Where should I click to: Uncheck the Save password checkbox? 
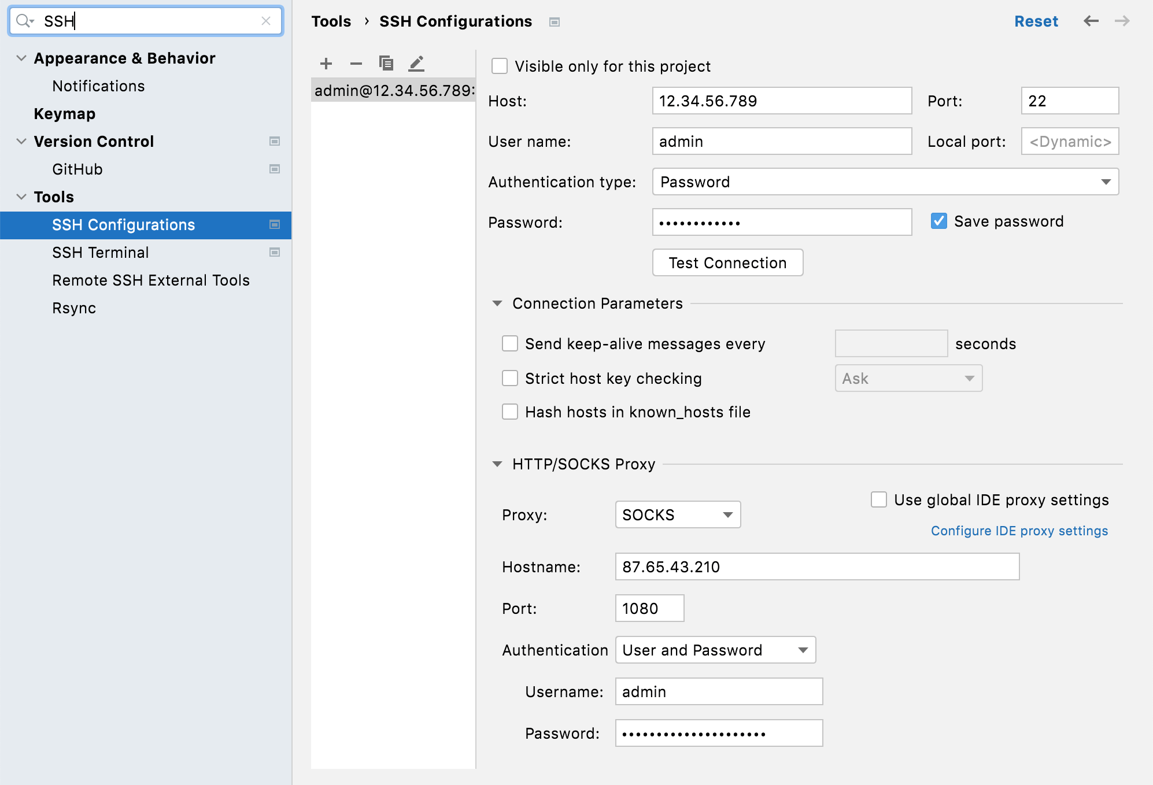tap(939, 221)
